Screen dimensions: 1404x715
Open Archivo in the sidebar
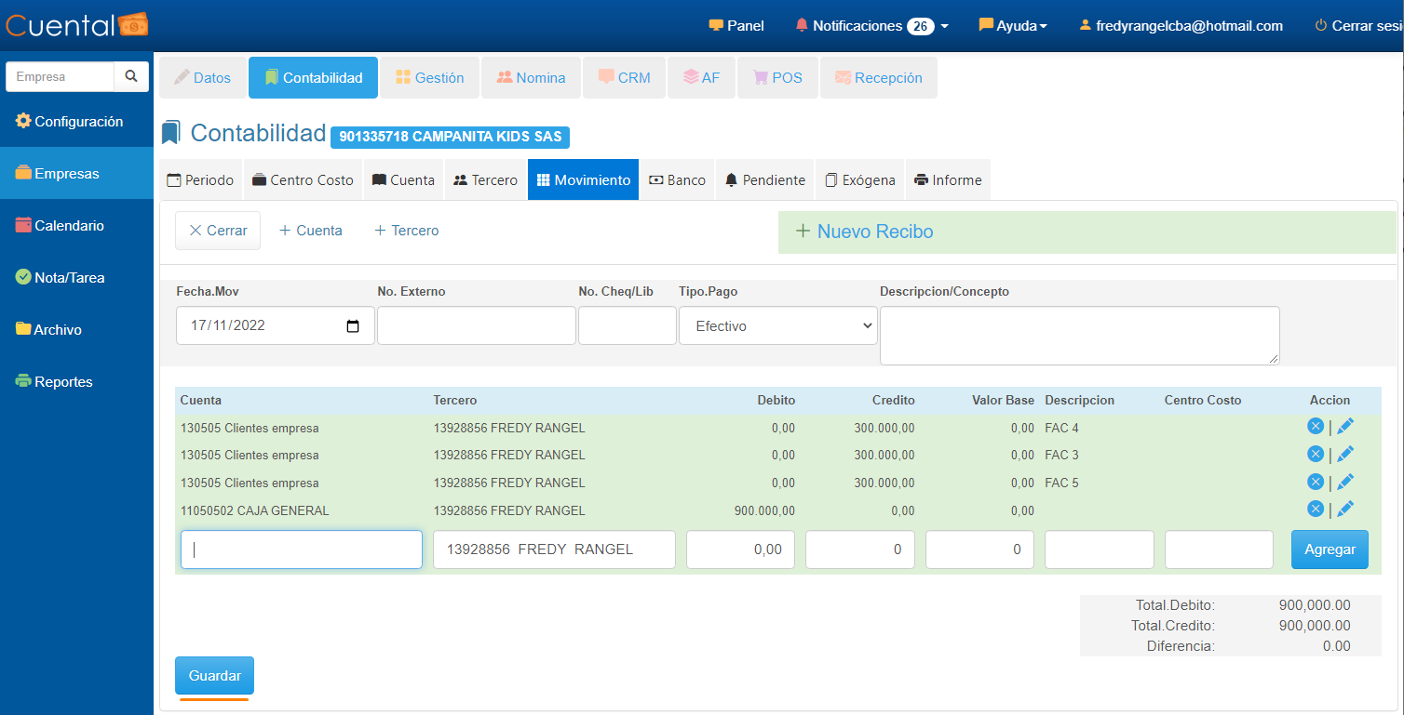click(76, 330)
